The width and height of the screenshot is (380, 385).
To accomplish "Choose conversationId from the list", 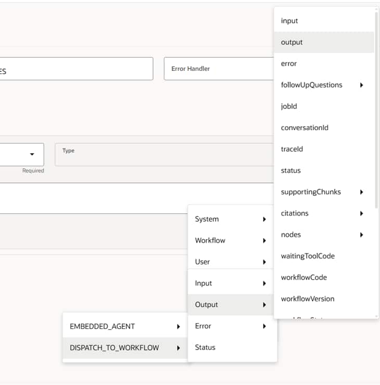I will pos(305,128).
